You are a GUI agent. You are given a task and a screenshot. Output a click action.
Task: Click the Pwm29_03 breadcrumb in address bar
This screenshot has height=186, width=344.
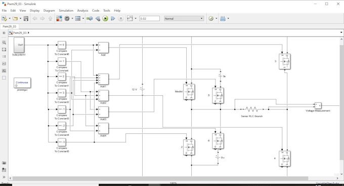pos(20,33)
